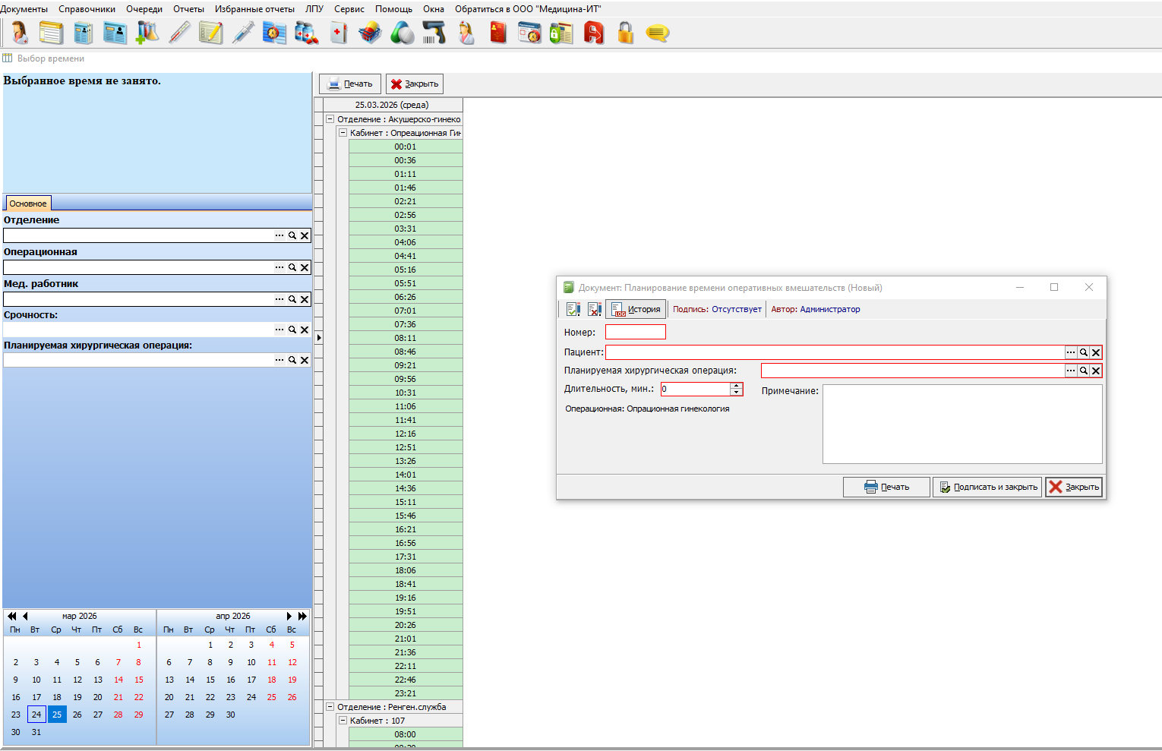Collapse the Акушерско-гинеко department tree node
The width and height of the screenshot is (1162, 751).
[330, 119]
